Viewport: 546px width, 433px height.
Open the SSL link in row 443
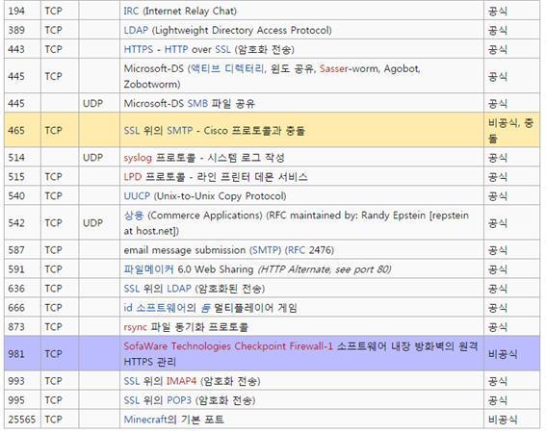pyautogui.click(x=222, y=49)
